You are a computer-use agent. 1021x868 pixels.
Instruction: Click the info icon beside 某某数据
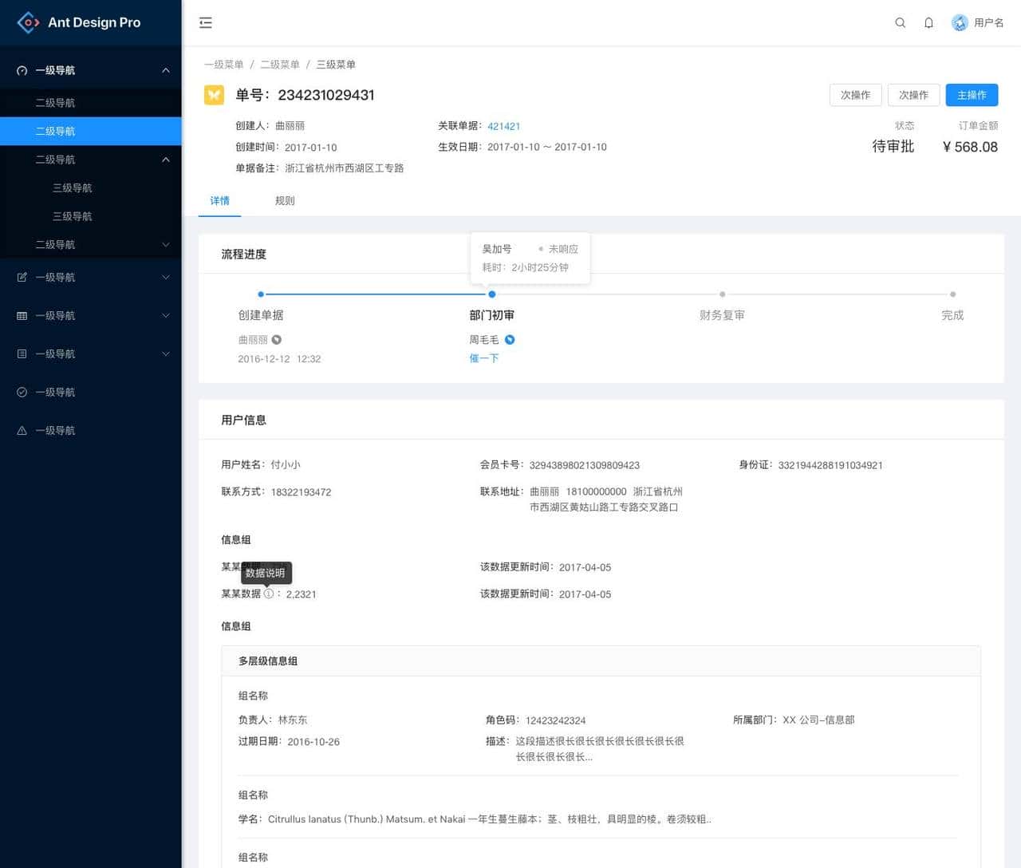tap(269, 594)
